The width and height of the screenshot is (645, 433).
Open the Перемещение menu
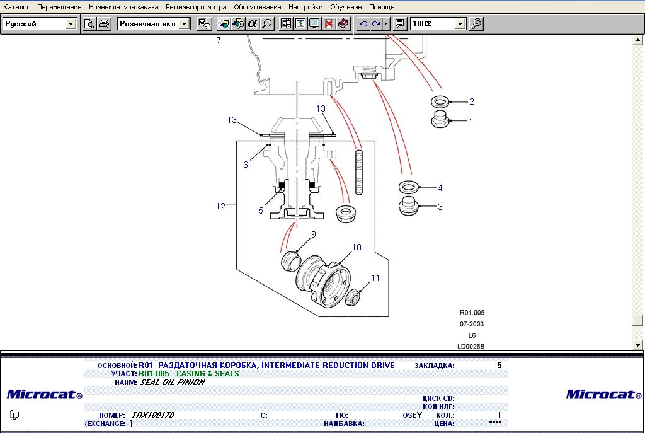59,7
